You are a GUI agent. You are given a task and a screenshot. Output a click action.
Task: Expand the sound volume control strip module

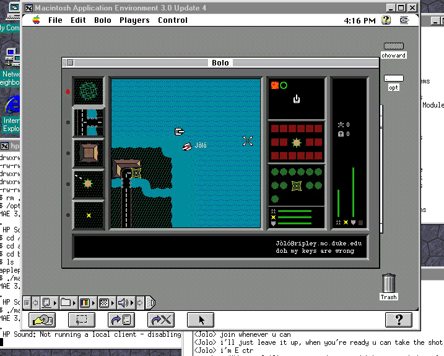[124, 303]
